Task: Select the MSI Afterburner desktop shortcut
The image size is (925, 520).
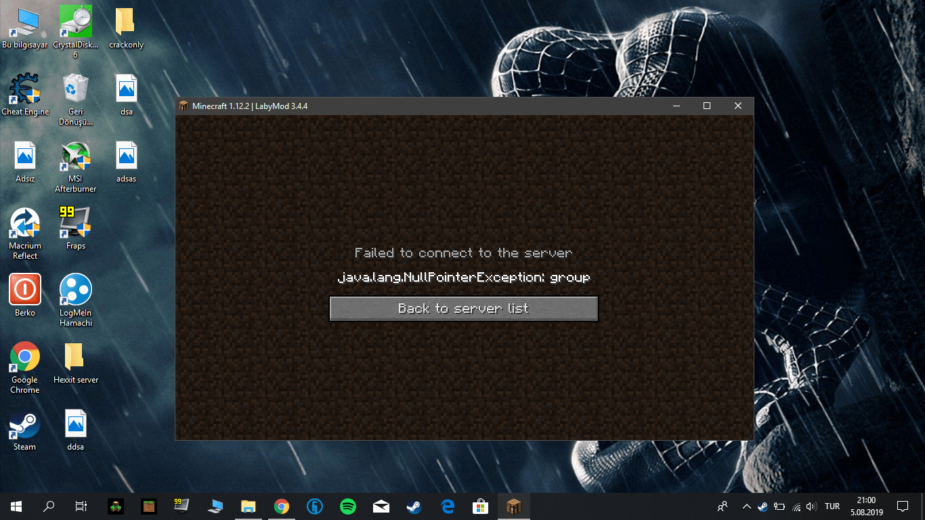Action: pos(76,167)
